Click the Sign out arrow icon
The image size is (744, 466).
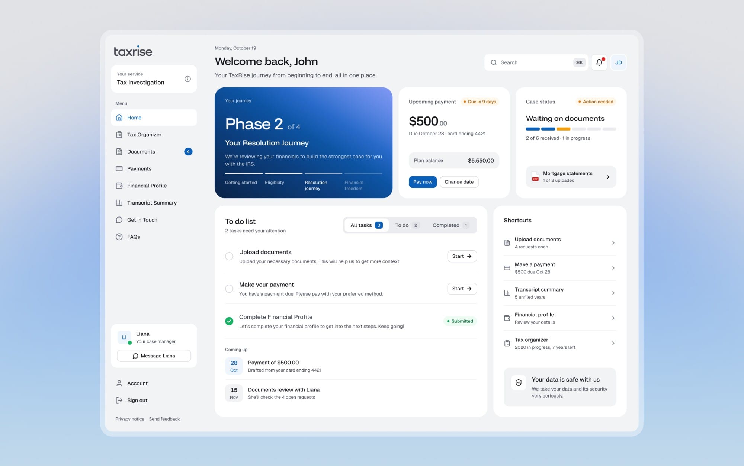tap(119, 400)
